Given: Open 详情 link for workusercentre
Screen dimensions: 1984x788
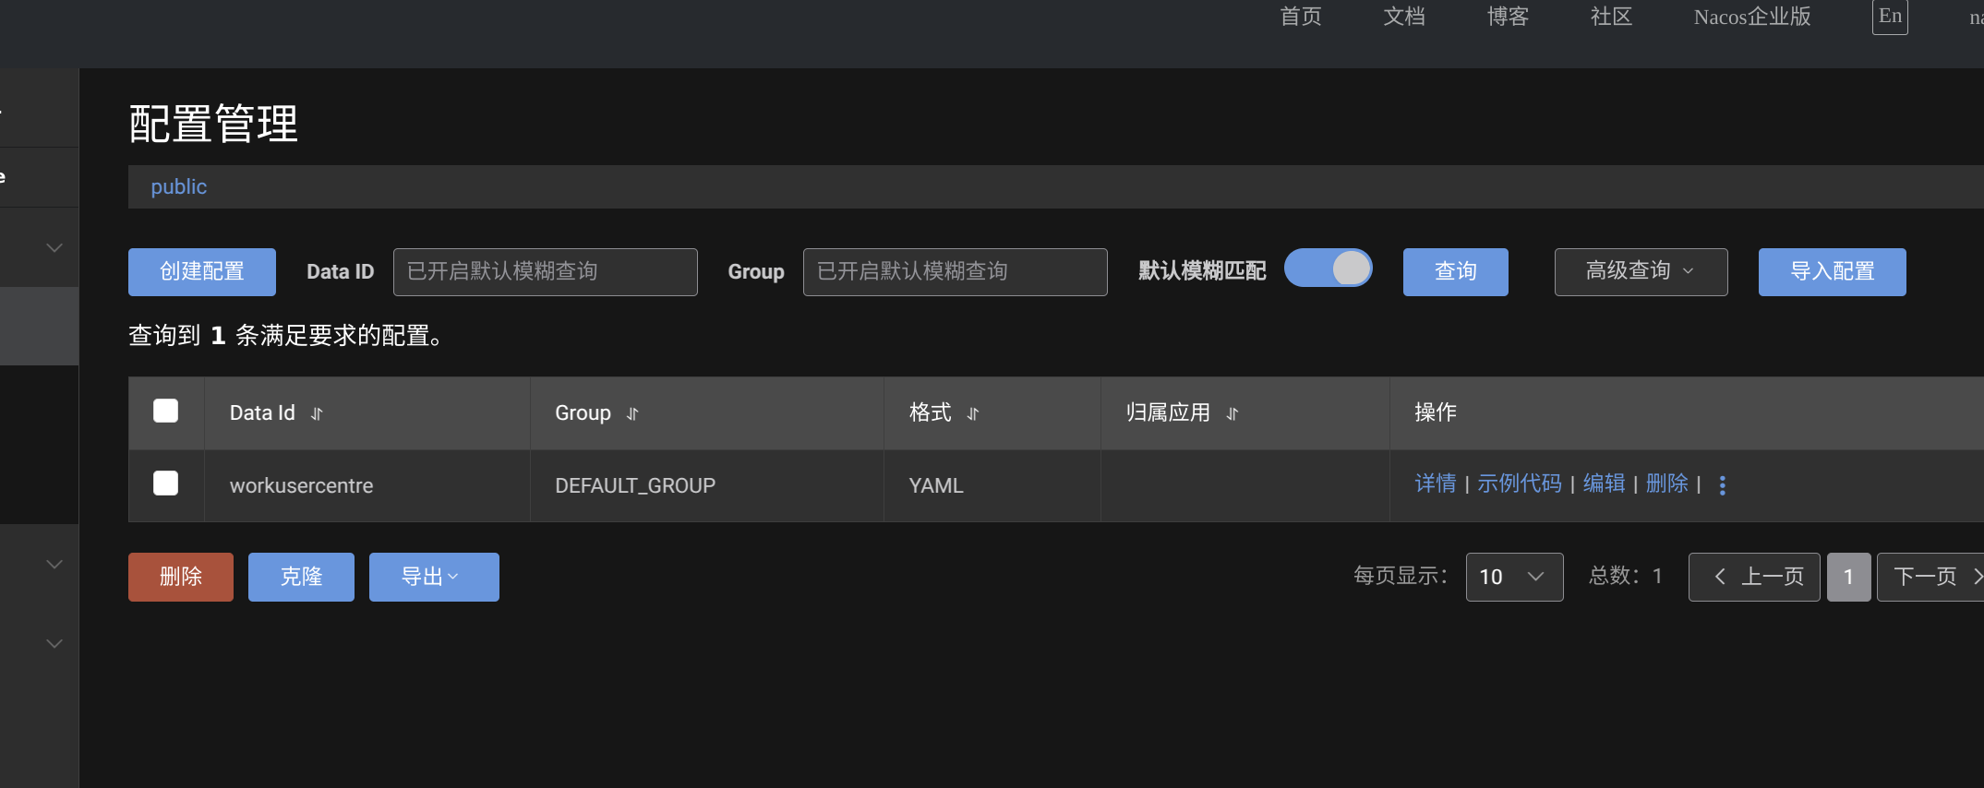Looking at the screenshot, I should [x=1435, y=484].
